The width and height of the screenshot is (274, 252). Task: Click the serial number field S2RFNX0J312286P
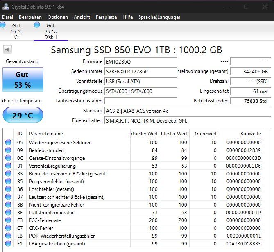point(140,72)
